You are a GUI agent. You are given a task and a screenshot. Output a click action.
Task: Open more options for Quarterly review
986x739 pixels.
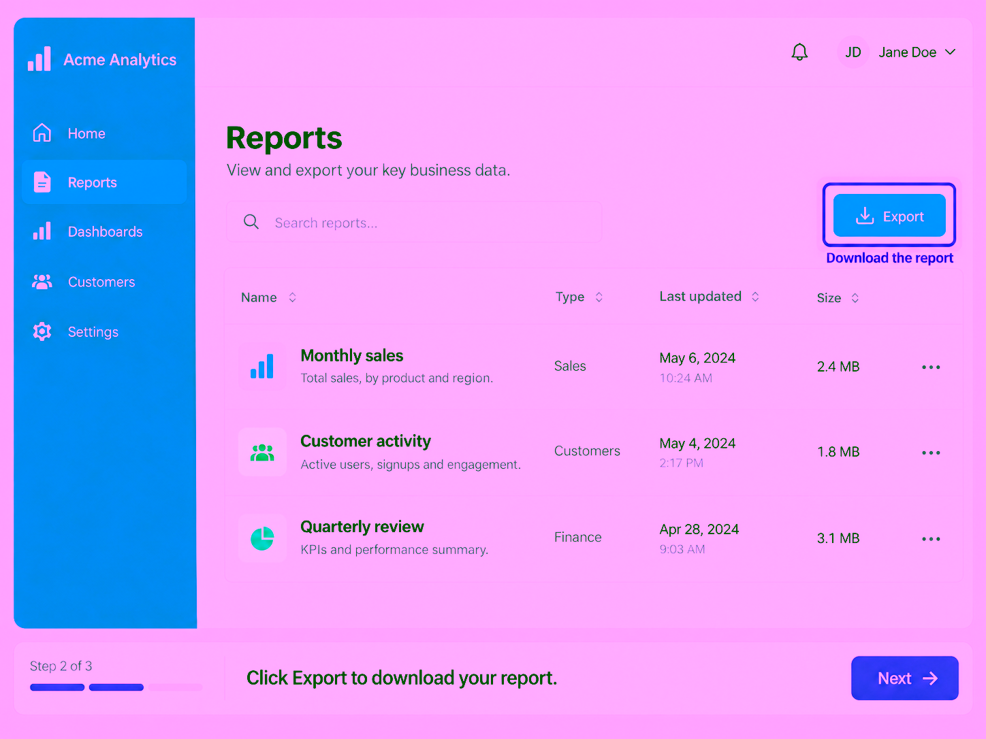(931, 539)
